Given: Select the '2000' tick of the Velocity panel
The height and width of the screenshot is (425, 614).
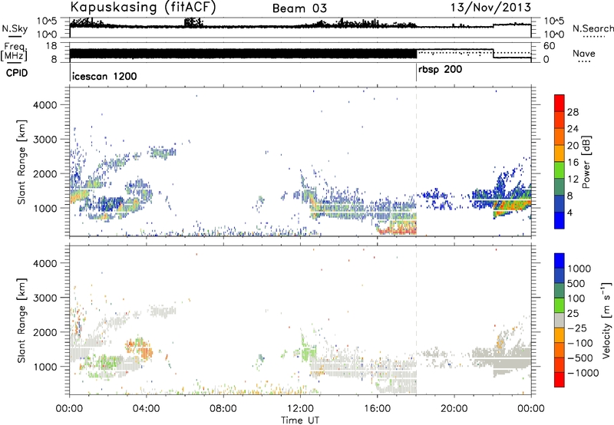Looking at the screenshot, I should click(45, 332).
